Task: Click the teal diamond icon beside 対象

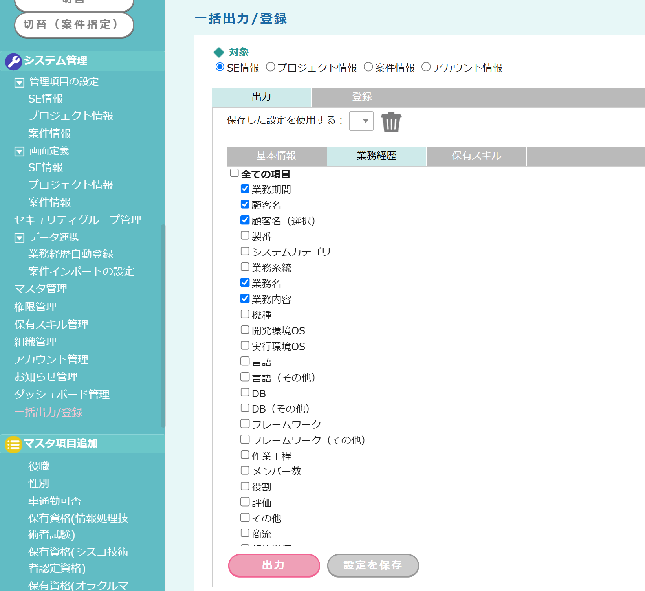Action: [219, 52]
